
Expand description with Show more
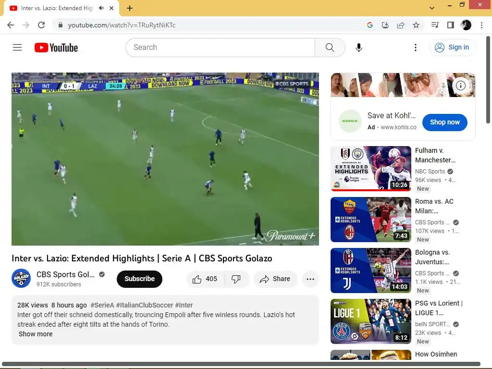[36, 334]
